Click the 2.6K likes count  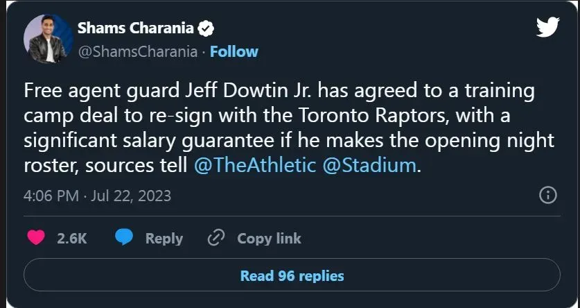click(x=72, y=238)
